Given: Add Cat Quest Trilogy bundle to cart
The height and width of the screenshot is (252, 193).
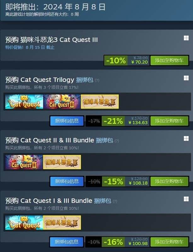Looking at the screenshot, I should (169, 121).
